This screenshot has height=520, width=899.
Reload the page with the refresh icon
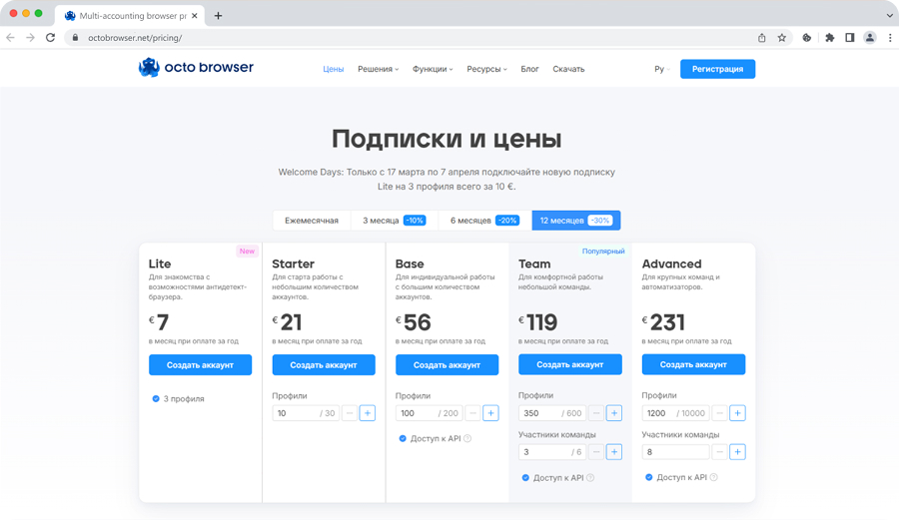click(51, 38)
